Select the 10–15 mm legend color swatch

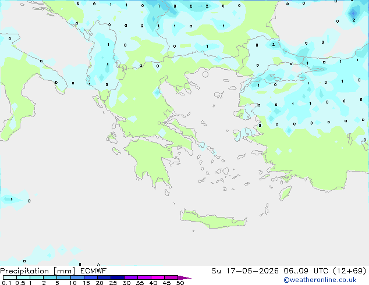[77, 277]
